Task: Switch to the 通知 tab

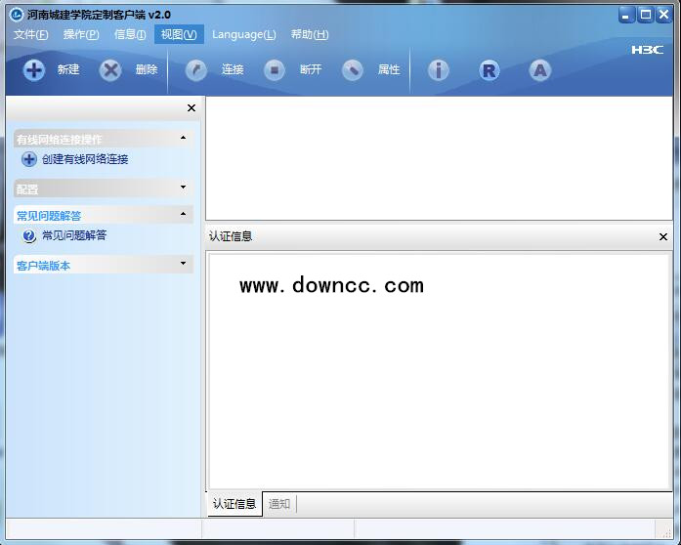Action: (279, 504)
